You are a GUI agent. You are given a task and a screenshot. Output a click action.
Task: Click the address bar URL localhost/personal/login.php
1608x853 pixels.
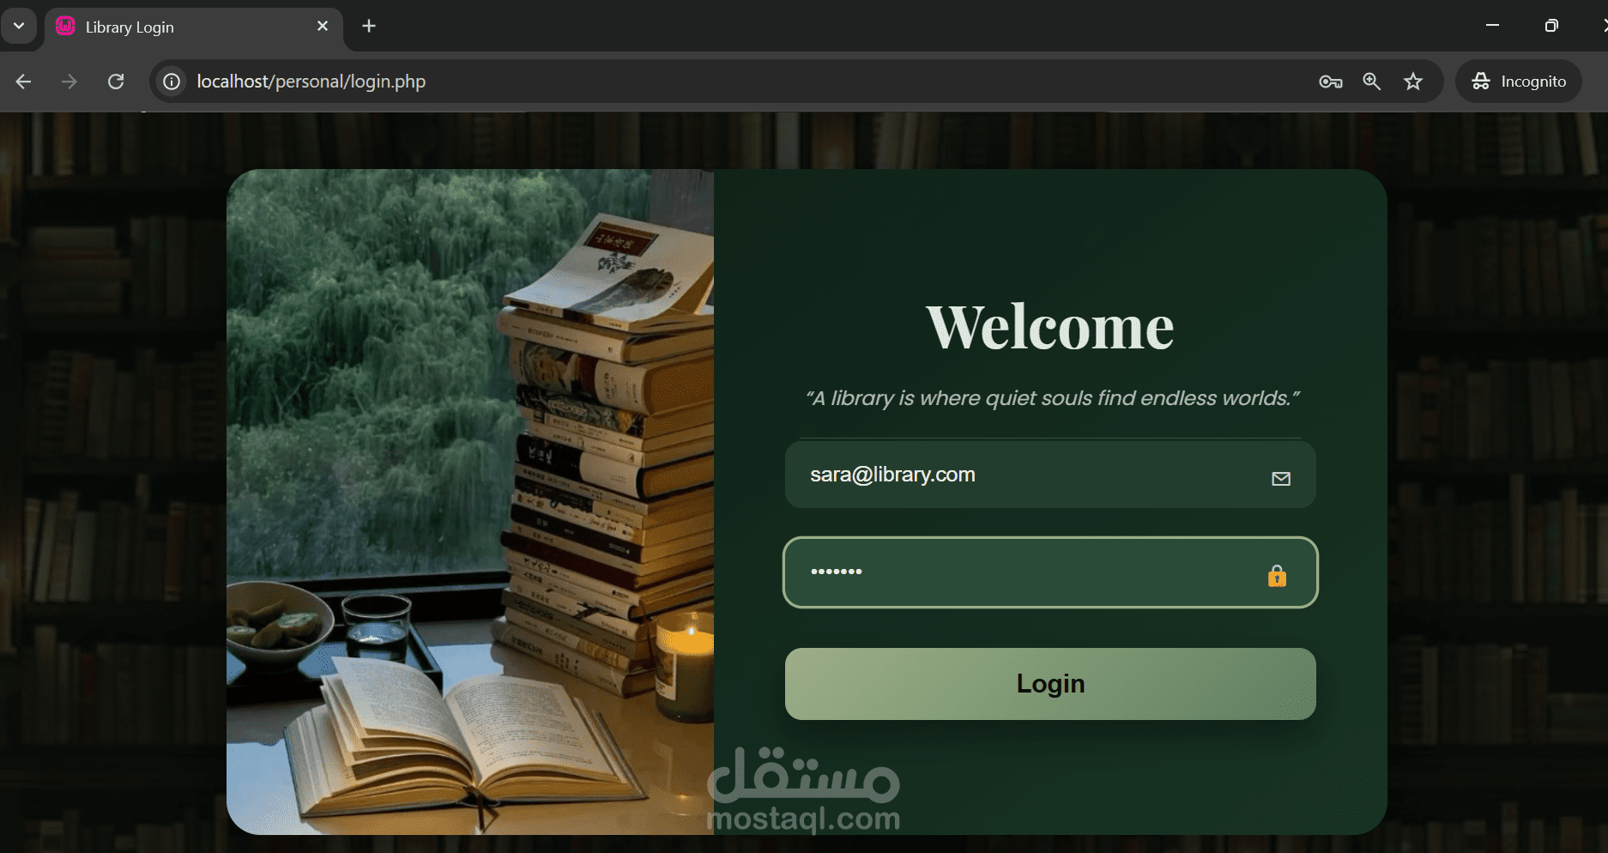pyautogui.click(x=311, y=82)
